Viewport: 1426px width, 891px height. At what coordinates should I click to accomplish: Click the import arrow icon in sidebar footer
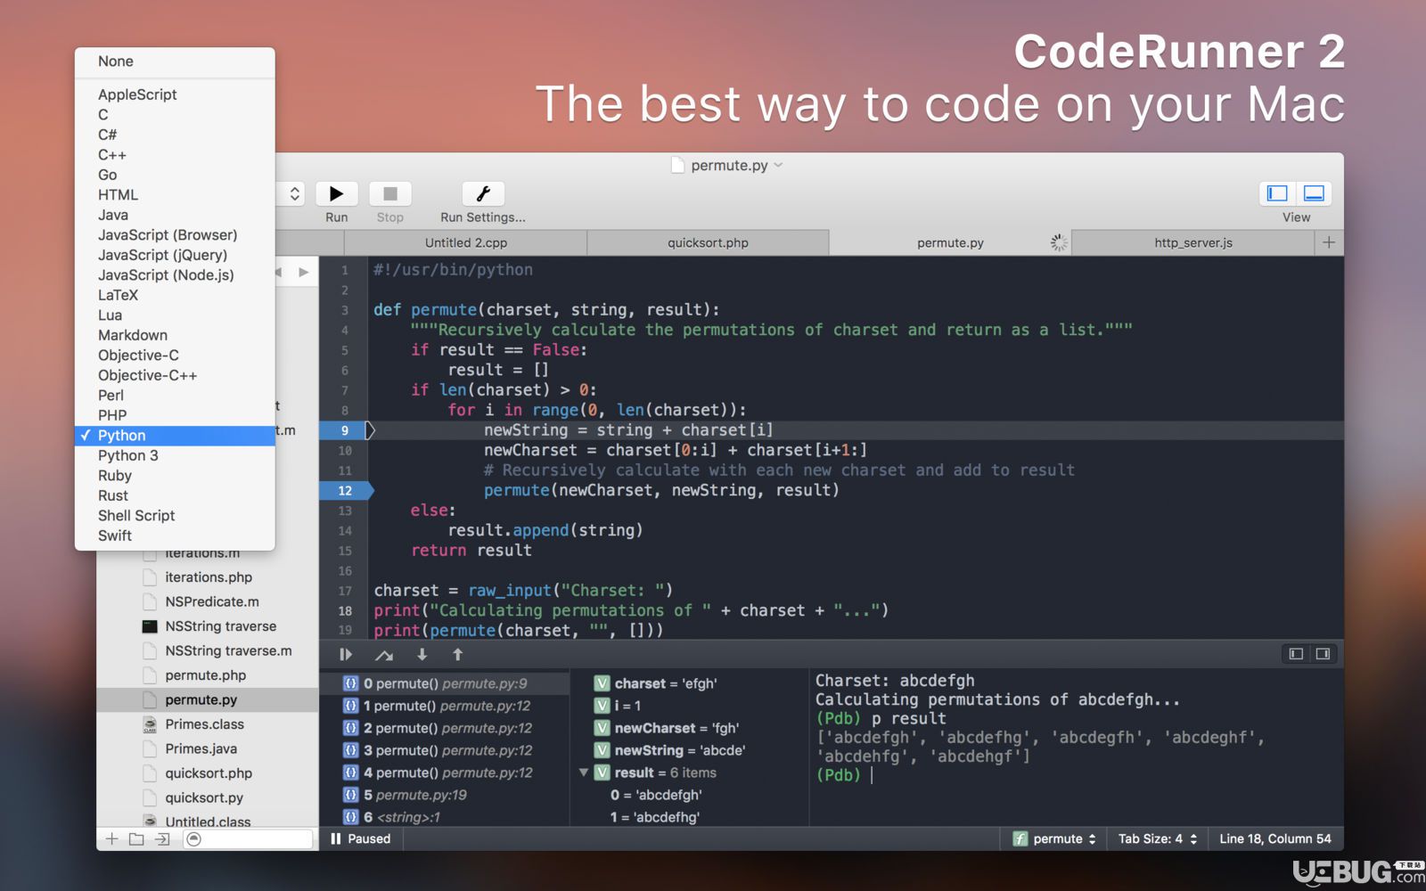162,839
